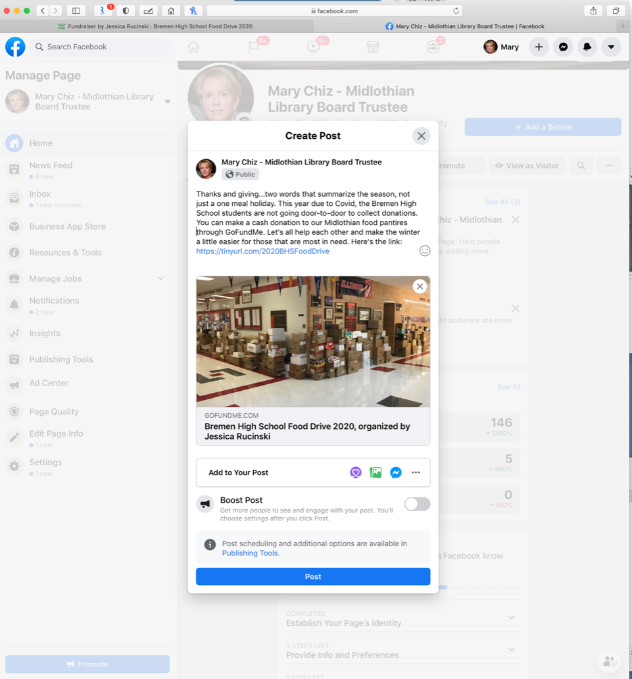This screenshot has height=679, width=632.
Task: Click the Promote button at sidebar bottom
Action: (x=87, y=665)
